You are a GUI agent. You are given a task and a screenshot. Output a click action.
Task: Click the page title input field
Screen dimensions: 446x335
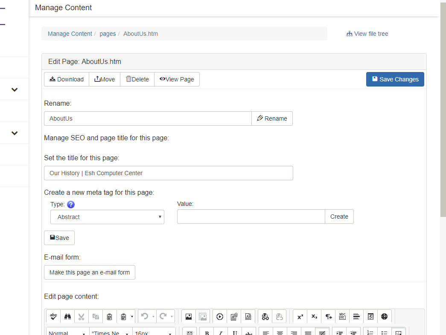pos(168,173)
